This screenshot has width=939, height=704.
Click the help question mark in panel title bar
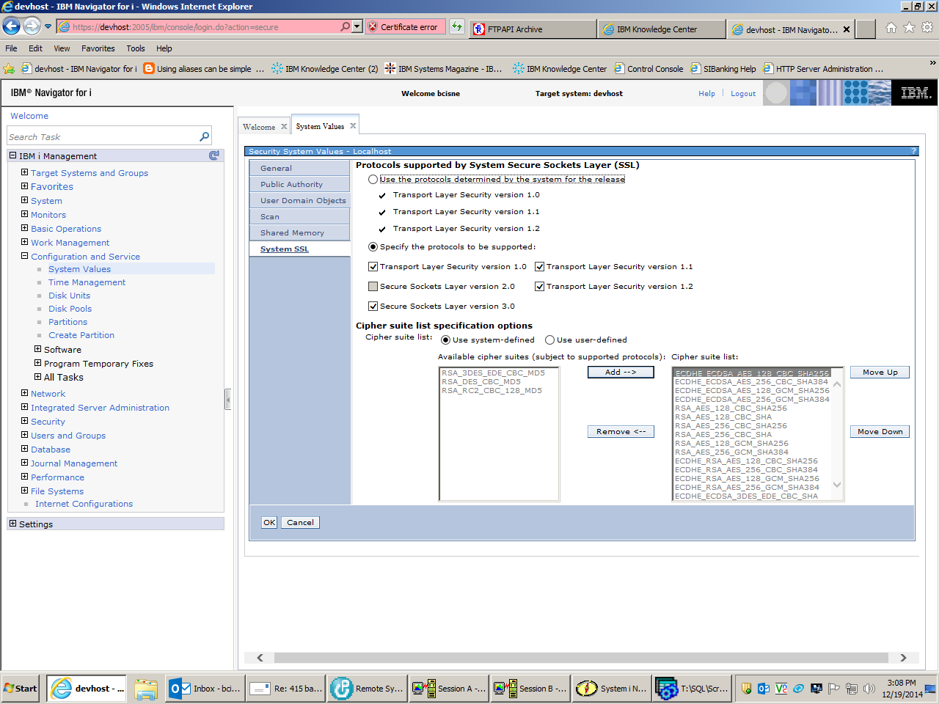pos(913,151)
